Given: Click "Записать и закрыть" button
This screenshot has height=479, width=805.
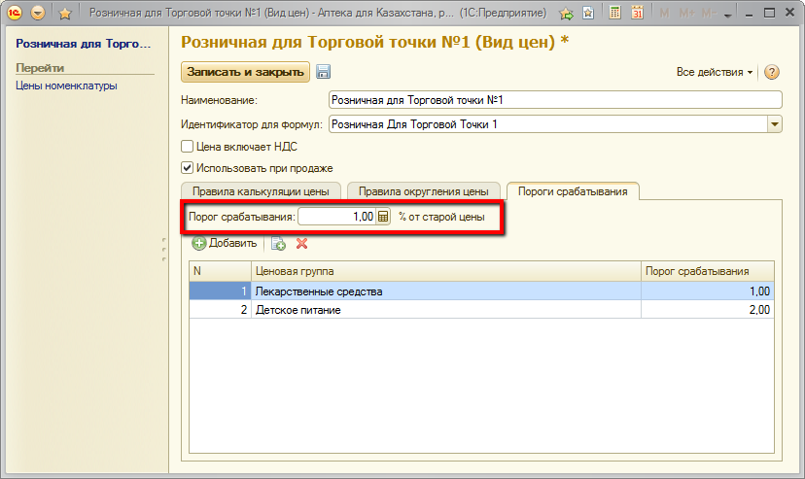Looking at the screenshot, I should click(x=245, y=73).
